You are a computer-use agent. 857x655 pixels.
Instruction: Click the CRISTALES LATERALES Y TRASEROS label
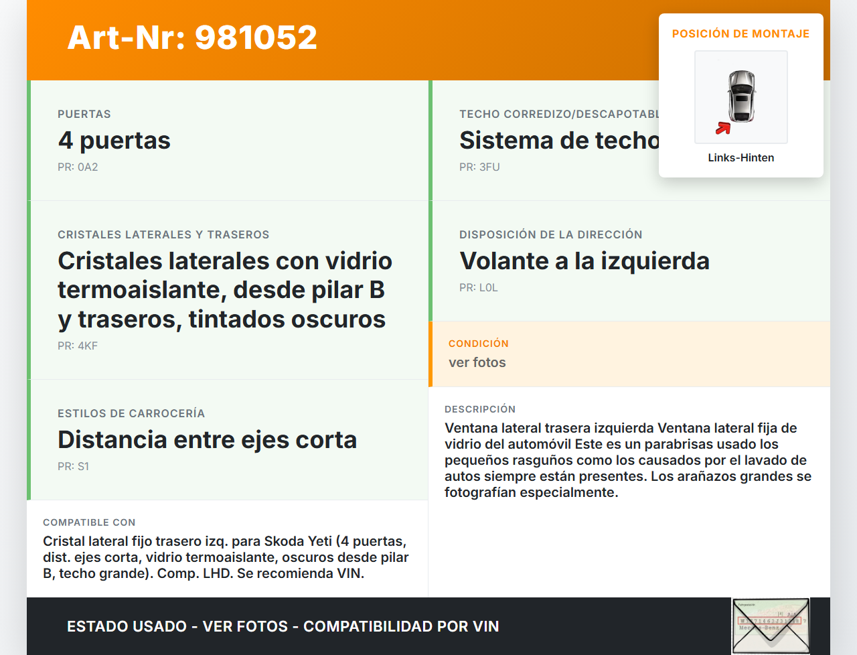[x=163, y=234]
